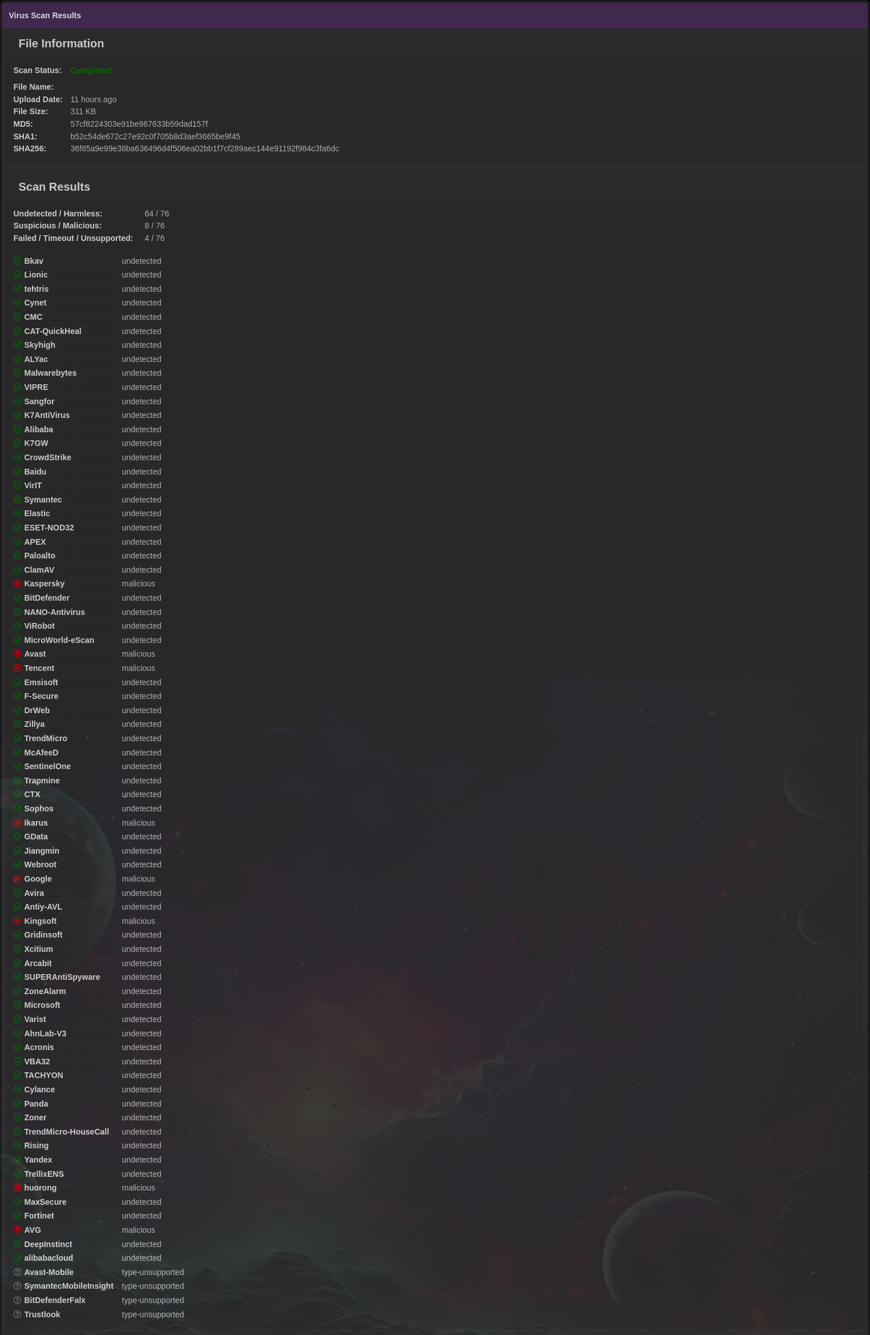Screen dimensions: 870x1335
Task: Click the red malicious icon beside Avast
Action: [17, 654]
